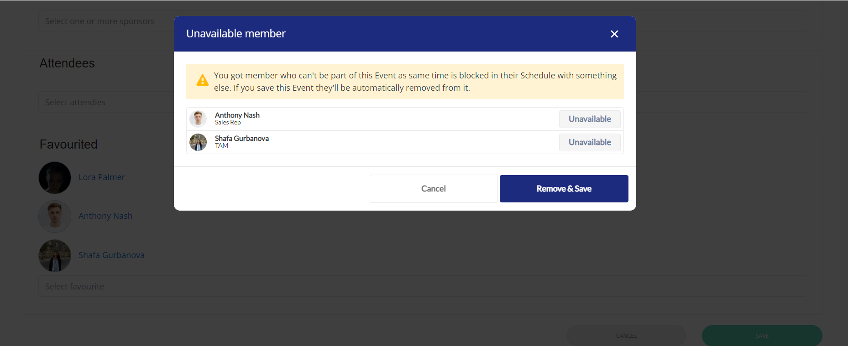Open Lora Palmer's favourited profile link

click(101, 177)
